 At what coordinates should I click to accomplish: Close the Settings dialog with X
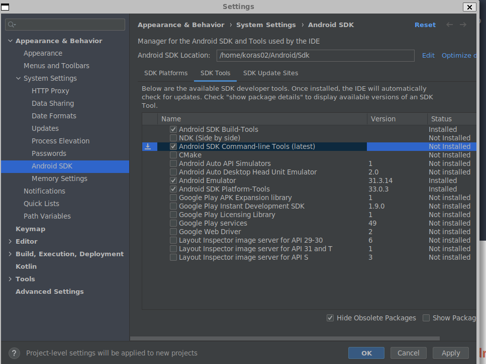469,7
